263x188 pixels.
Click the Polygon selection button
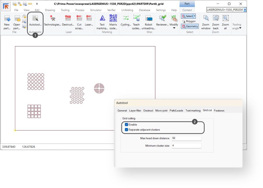click(x=189, y=21)
